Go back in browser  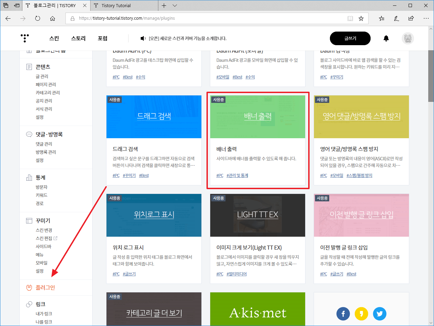[8, 18]
